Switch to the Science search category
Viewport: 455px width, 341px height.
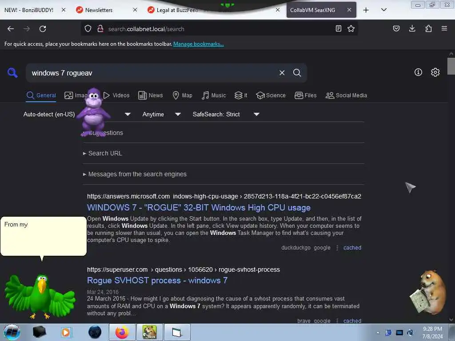pyautogui.click(x=271, y=95)
